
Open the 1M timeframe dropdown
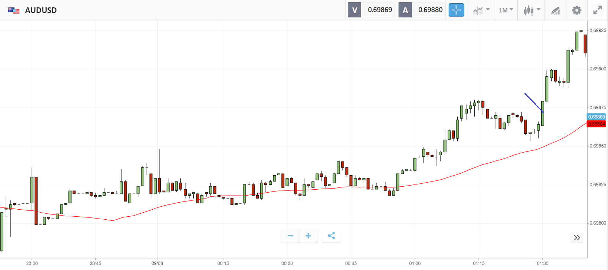(x=506, y=10)
